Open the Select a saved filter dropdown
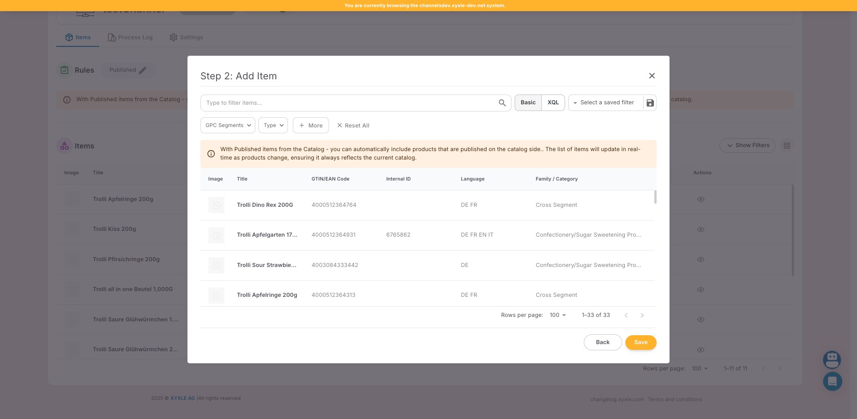The image size is (857, 419). [x=606, y=103]
